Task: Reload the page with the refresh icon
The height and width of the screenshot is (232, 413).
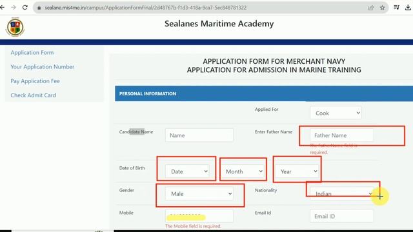Action: coord(25,7)
